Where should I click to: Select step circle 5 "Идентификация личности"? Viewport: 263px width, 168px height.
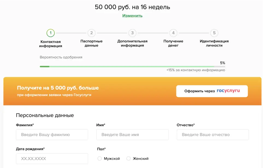[214, 32]
